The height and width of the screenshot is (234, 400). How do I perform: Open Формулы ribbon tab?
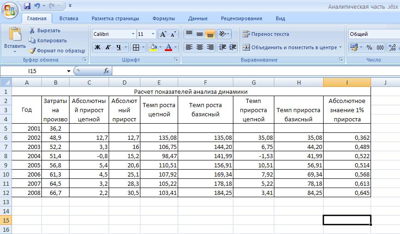(x=163, y=18)
